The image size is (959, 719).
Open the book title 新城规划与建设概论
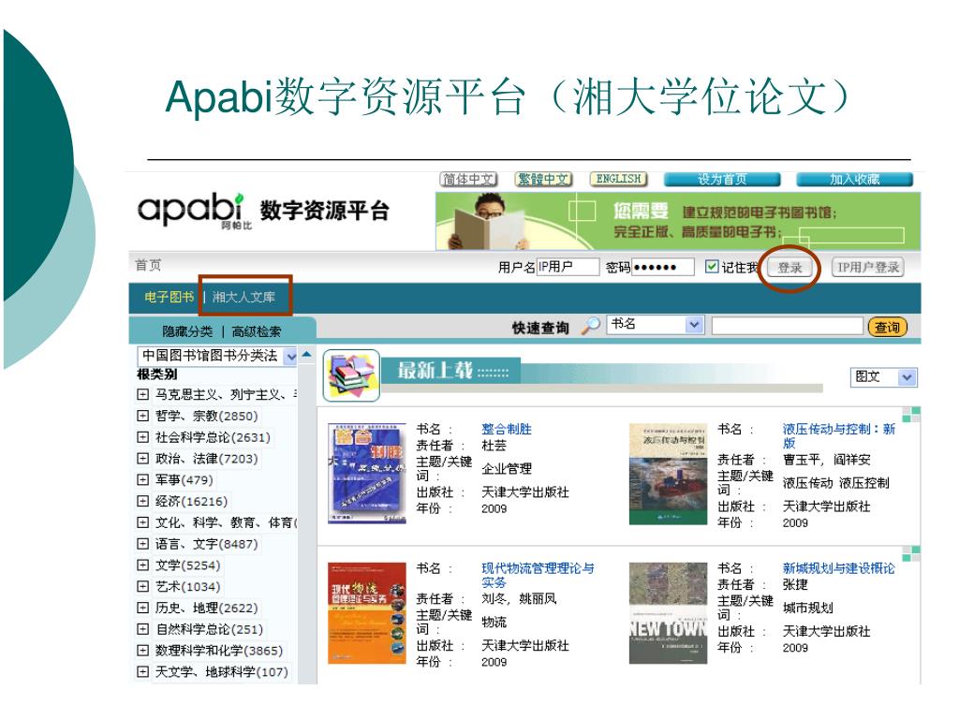click(838, 568)
